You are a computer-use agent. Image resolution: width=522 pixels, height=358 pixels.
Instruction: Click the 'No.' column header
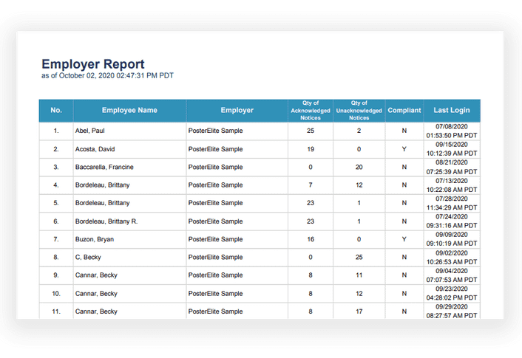pos(56,111)
